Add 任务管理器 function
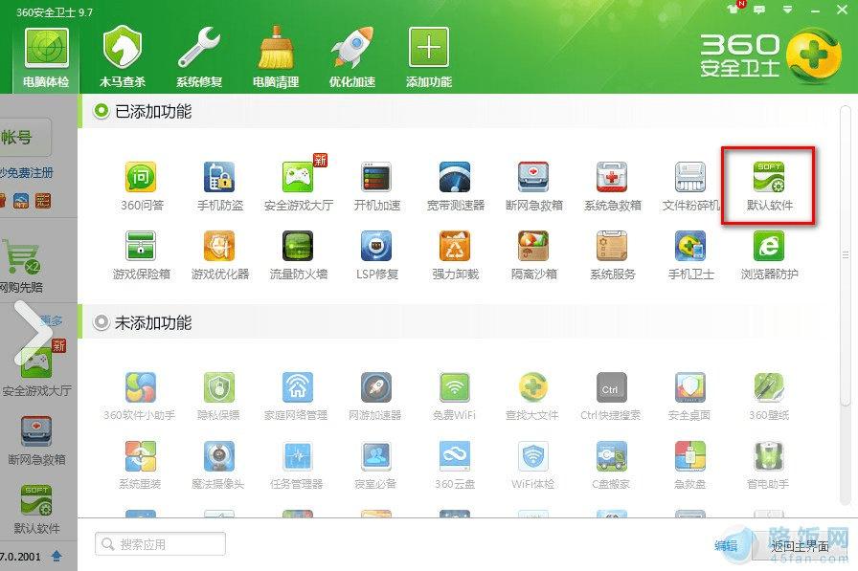 297,465
